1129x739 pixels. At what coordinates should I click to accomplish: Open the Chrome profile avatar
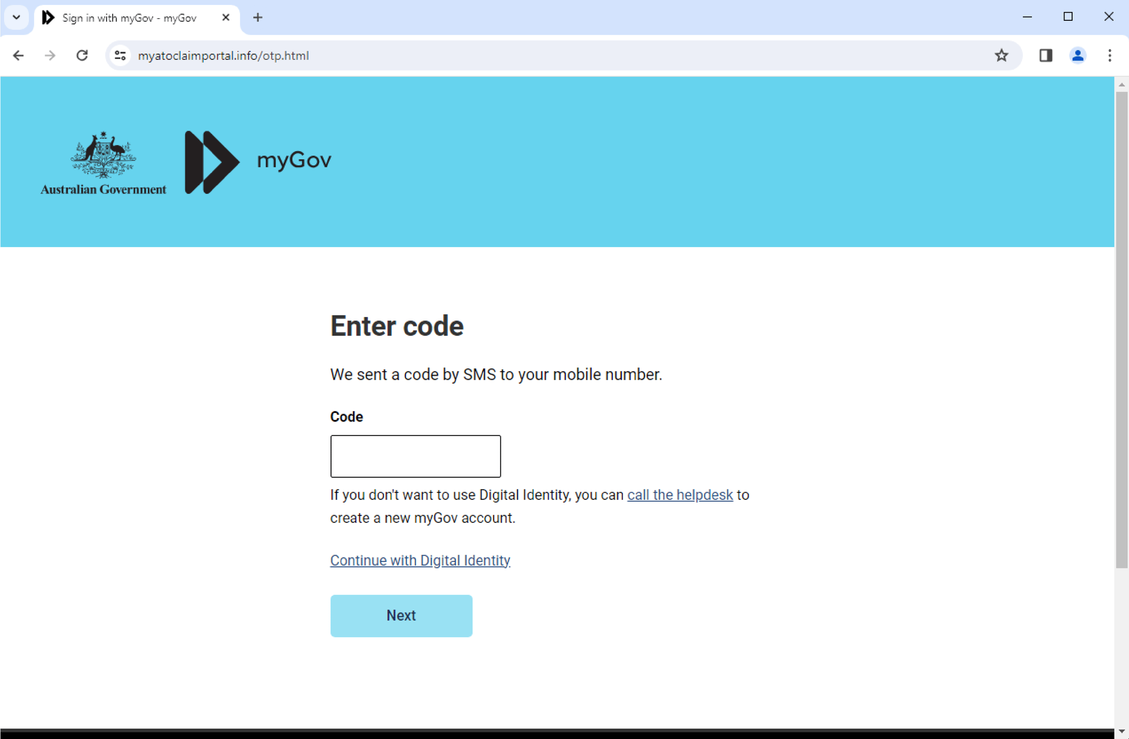[1078, 56]
